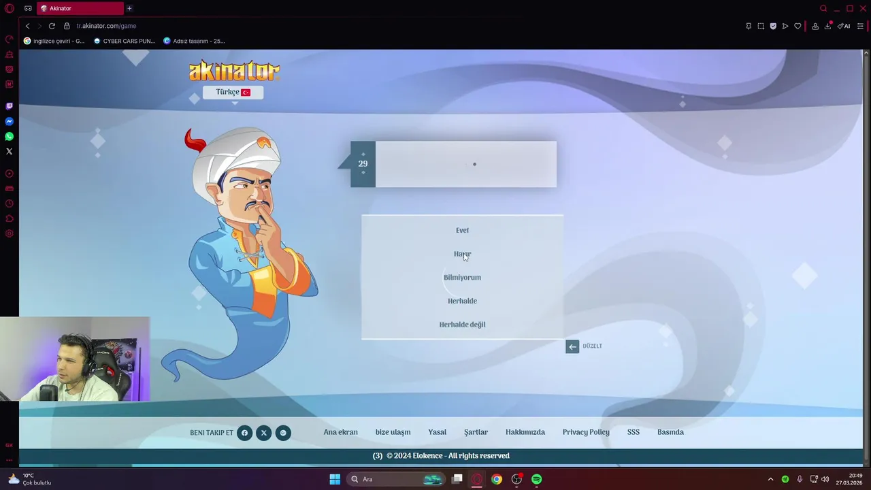Open the Windows Start menu
This screenshot has height=490, width=871.
tap(335, 479)
